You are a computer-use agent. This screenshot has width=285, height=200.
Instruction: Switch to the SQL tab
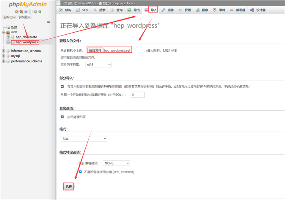click(82, 10)
